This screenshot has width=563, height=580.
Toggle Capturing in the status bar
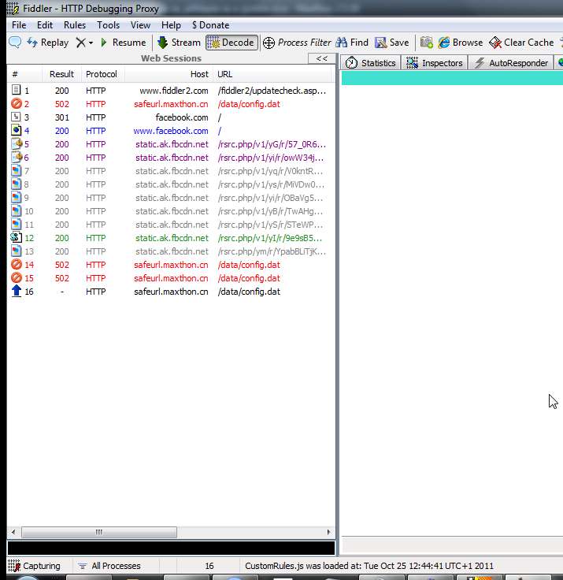pyautogui.click(x=34, y=566)
